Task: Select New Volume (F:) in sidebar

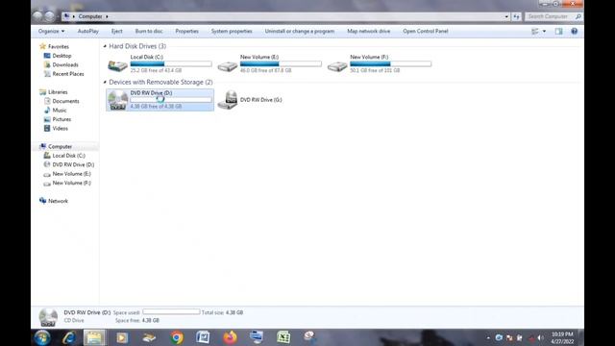Action: tap(71, 183)
